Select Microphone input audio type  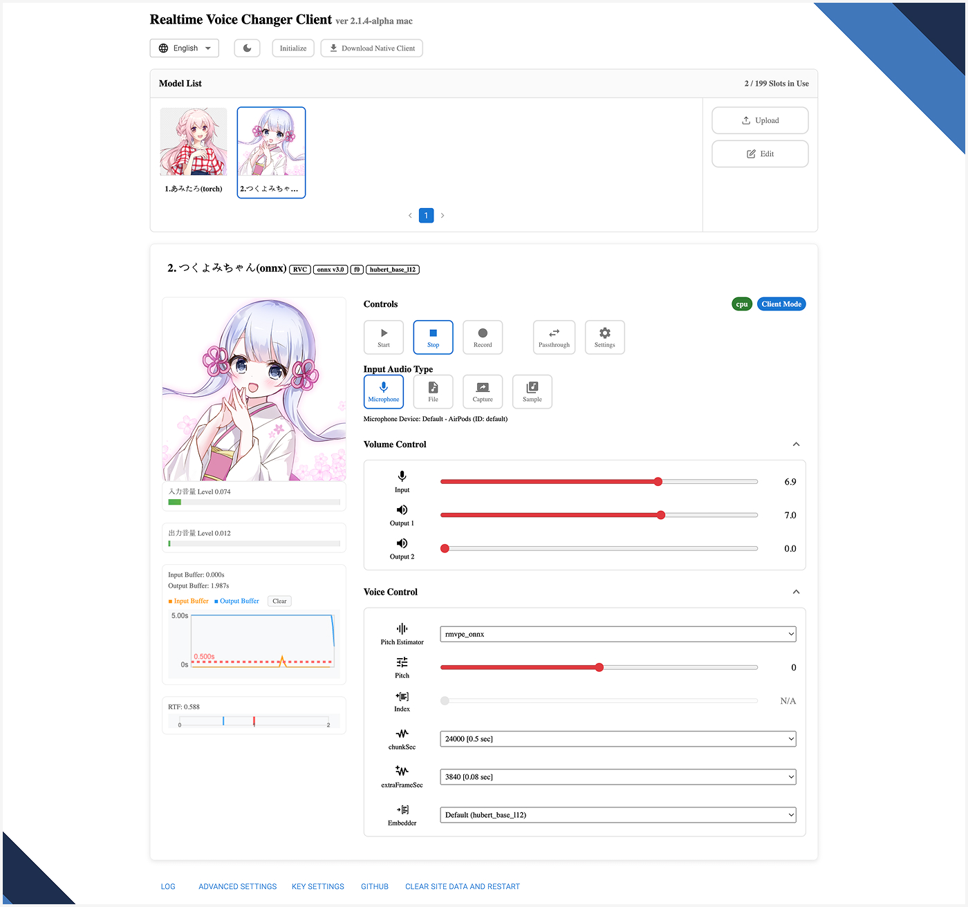click(x=384, y=392)
